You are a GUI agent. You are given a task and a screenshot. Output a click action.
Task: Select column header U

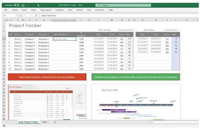187,20
